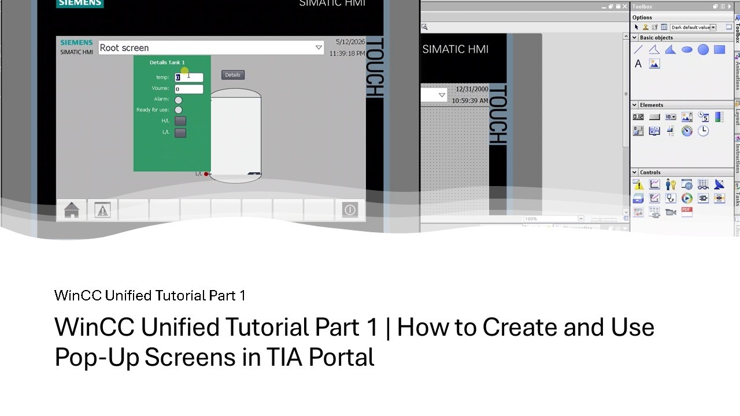
Task: Pick the Clock element icon
Action: 703,131
